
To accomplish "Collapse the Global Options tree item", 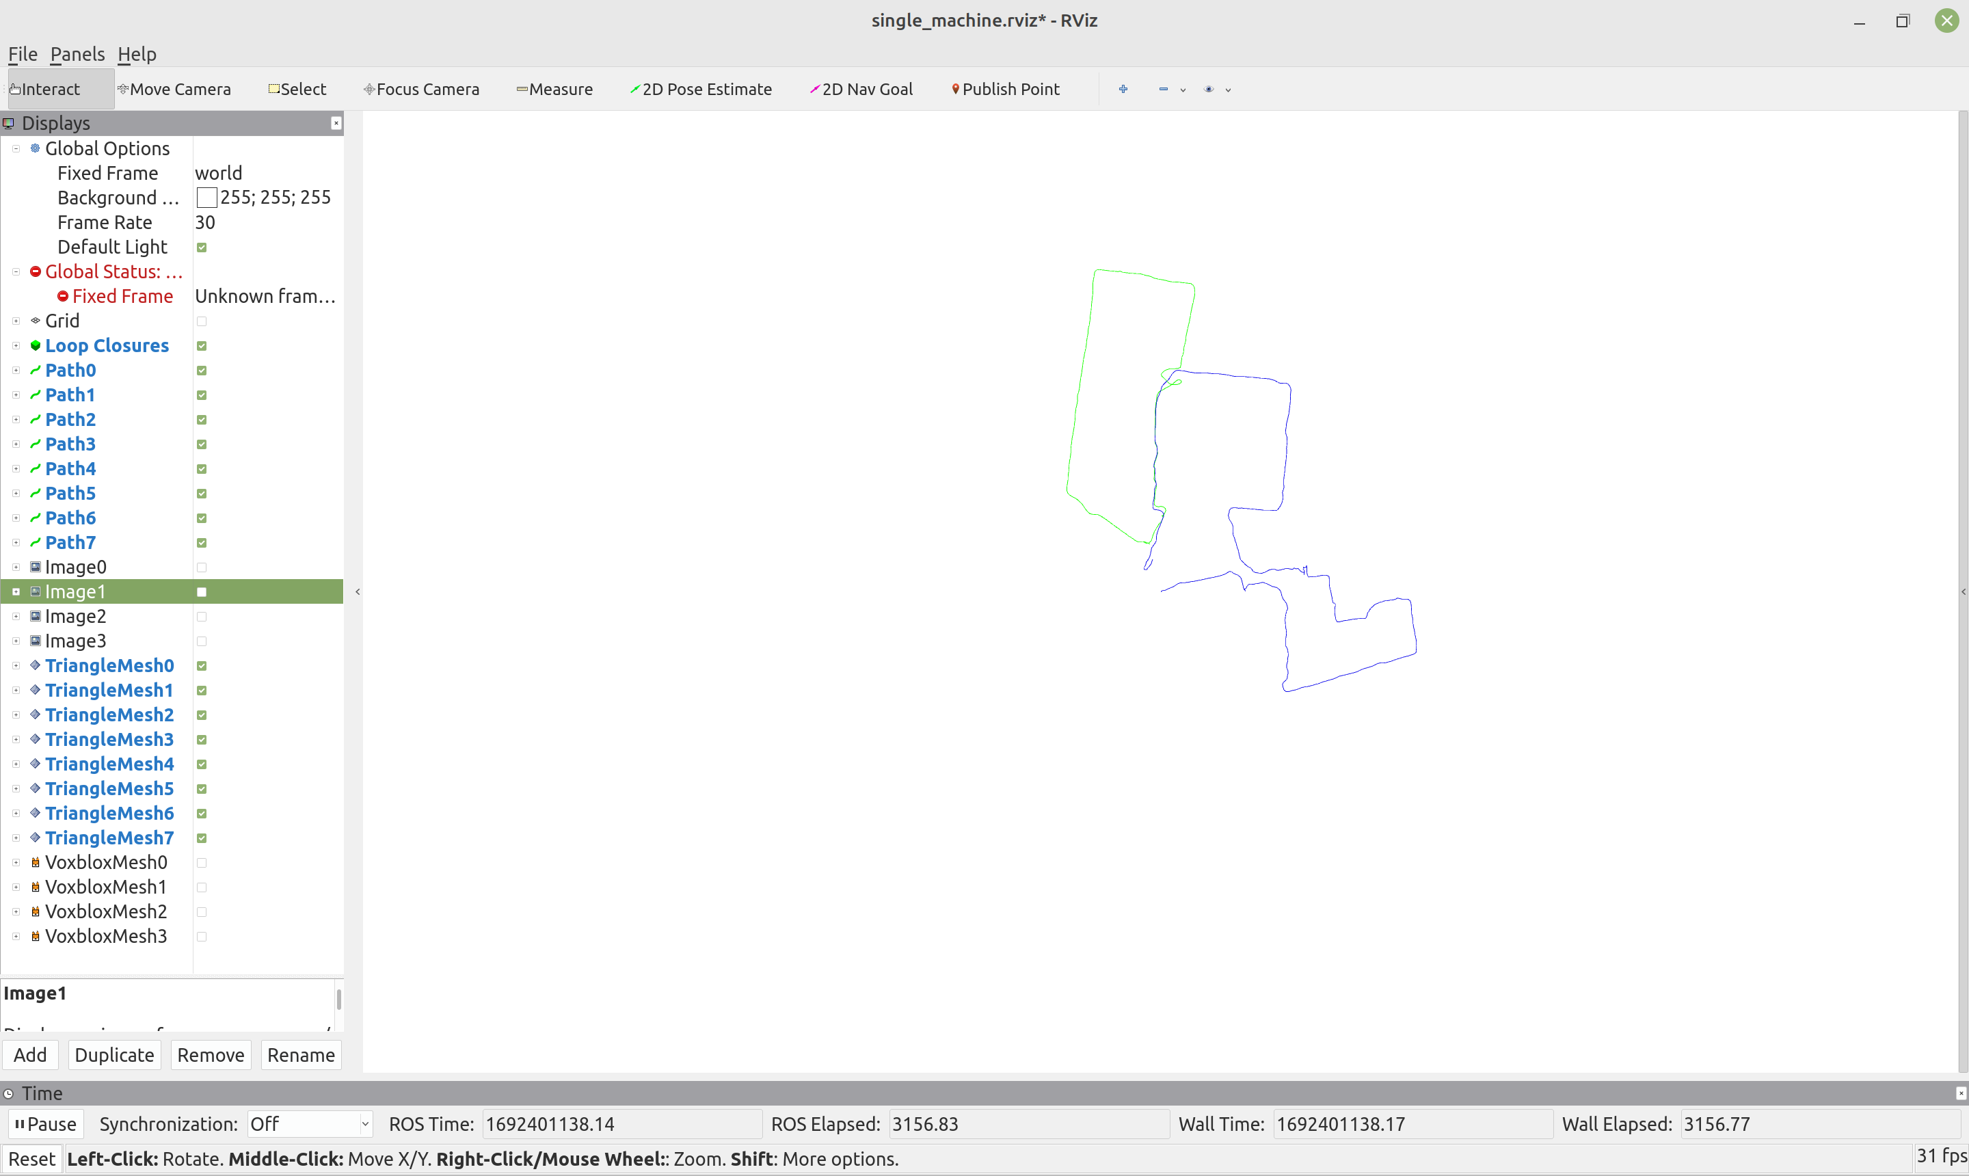I will [x=15, y=148].
